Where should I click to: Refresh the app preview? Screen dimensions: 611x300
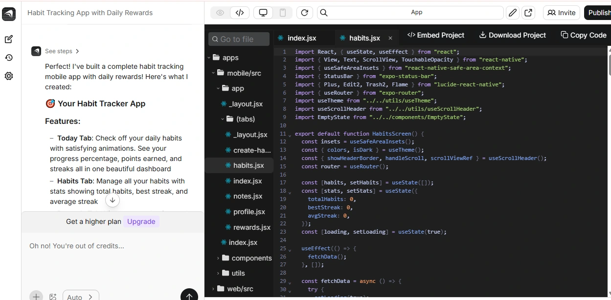[304, 12]
